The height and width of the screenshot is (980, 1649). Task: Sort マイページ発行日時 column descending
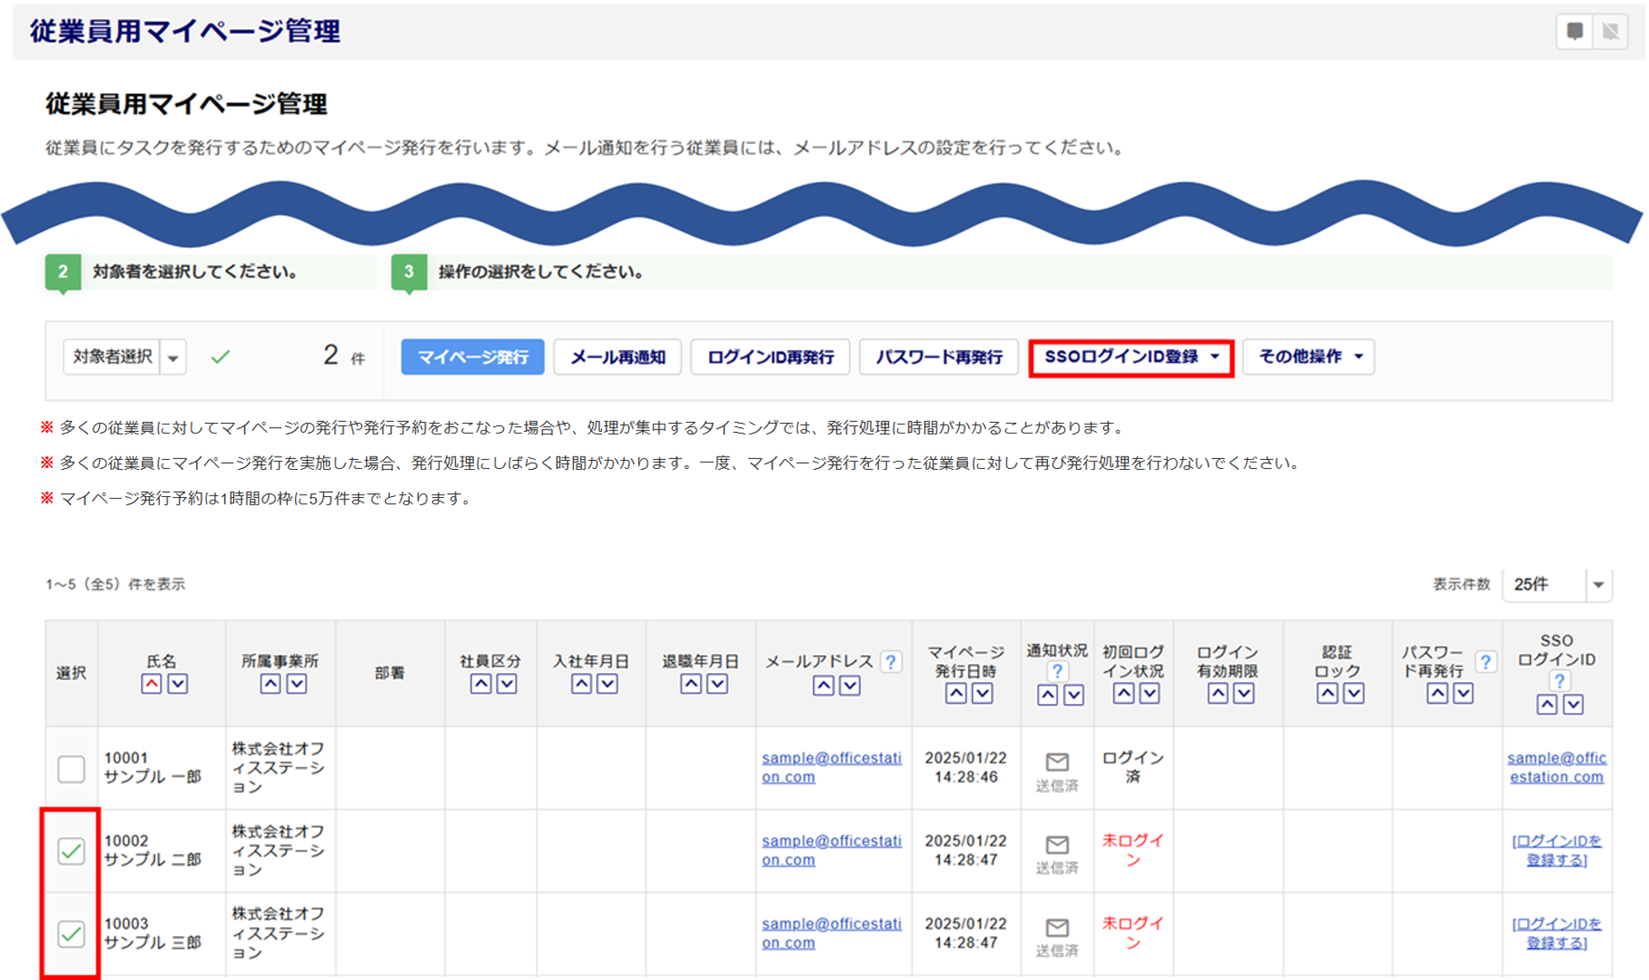coord(982,694)
